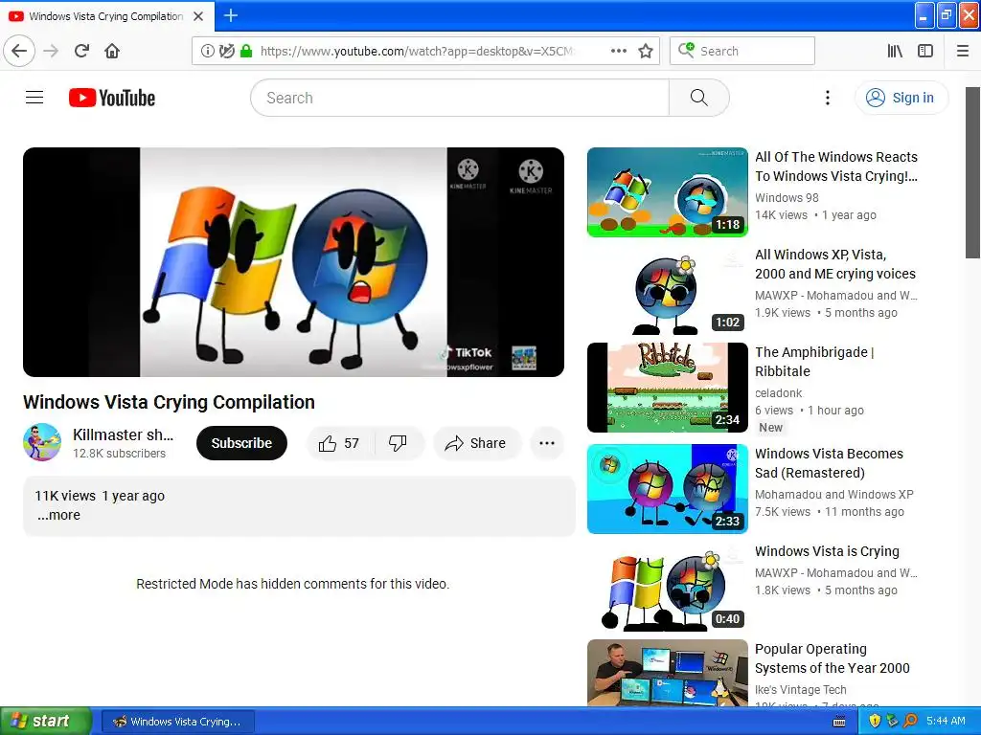
Task: Open the browser home page icon
Action: [x=112, y=51]
